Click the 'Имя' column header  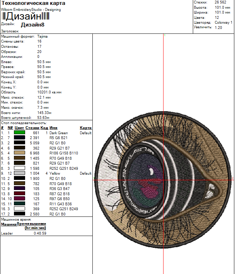[53, 128]
